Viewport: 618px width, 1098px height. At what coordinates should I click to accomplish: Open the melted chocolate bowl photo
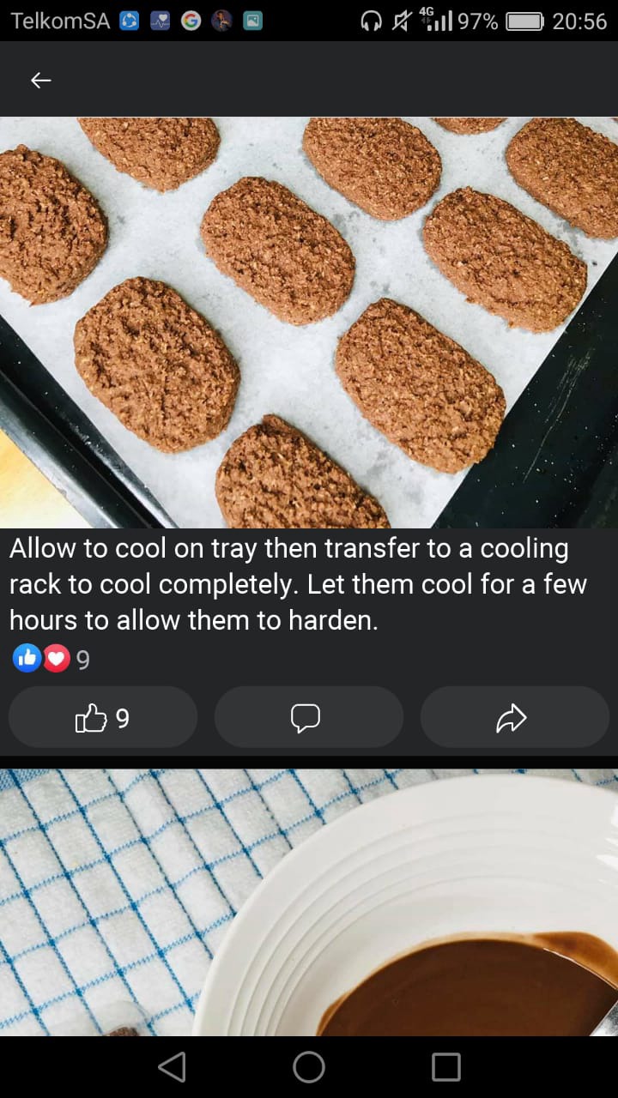pyautogui.click(x=309, y=902)
